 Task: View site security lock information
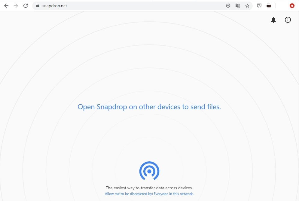point(38,6)
